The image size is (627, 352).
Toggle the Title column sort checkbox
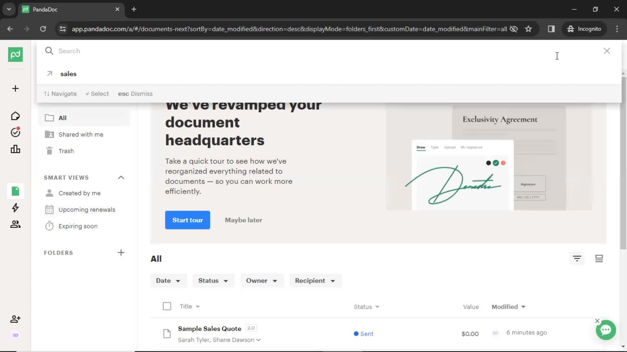tap(167, 306)
